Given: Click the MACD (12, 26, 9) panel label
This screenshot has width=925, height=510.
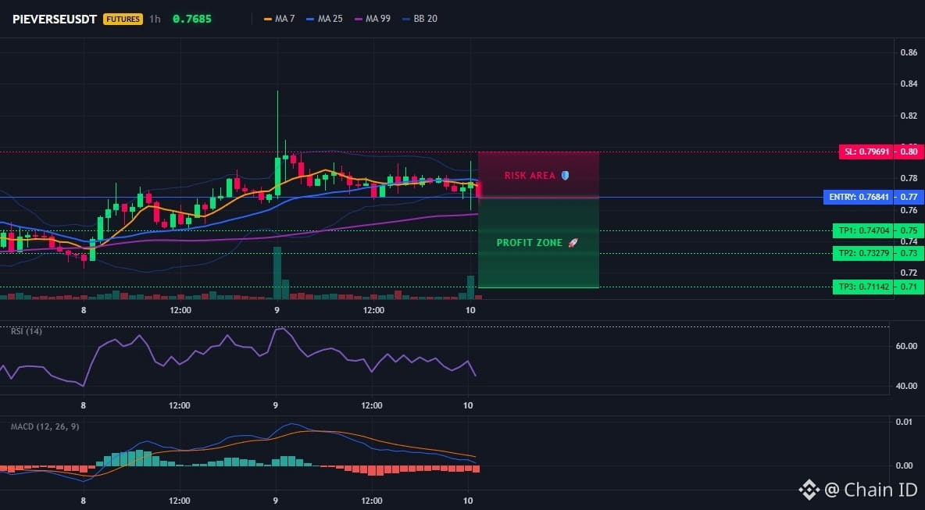Looking at the screenshot, I should tap(45, 426).
